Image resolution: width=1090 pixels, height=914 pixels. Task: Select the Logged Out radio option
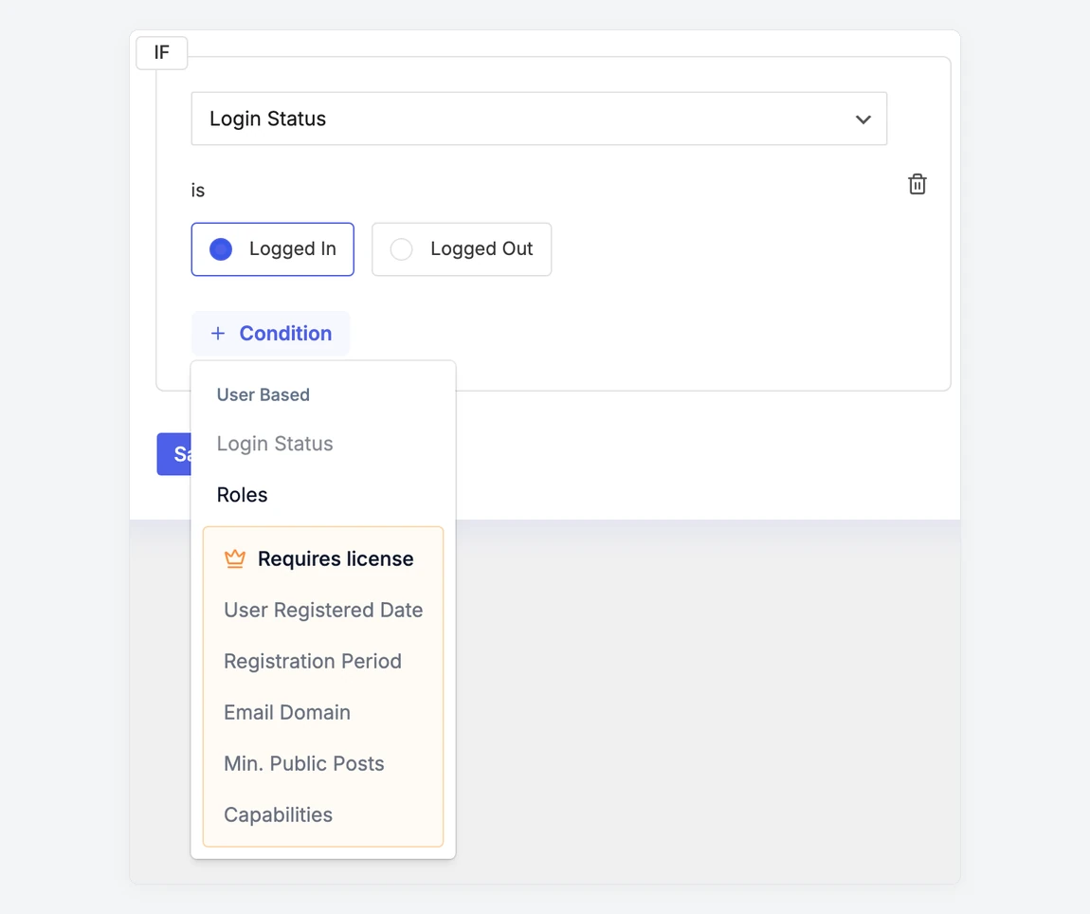462,249
